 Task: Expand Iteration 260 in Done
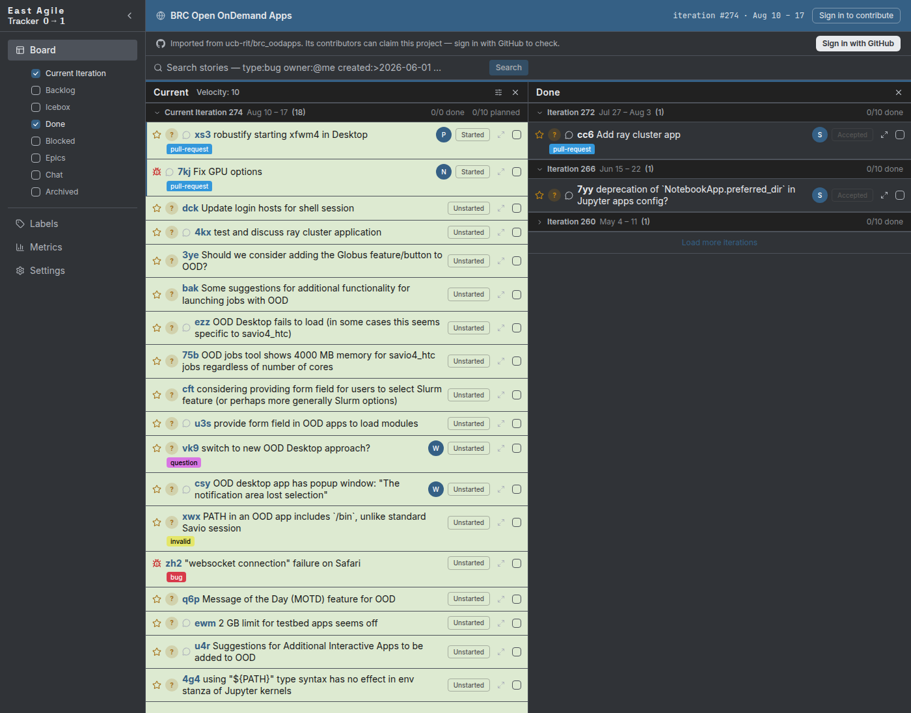pos(539,222)
